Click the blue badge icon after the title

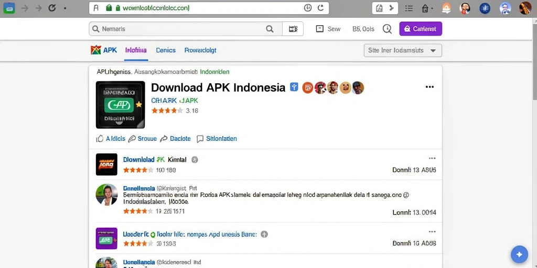click(x=294, y=87)
